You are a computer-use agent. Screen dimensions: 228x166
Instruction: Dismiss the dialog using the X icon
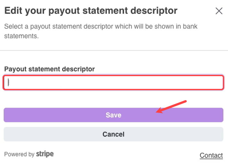(x=219, y=11)
